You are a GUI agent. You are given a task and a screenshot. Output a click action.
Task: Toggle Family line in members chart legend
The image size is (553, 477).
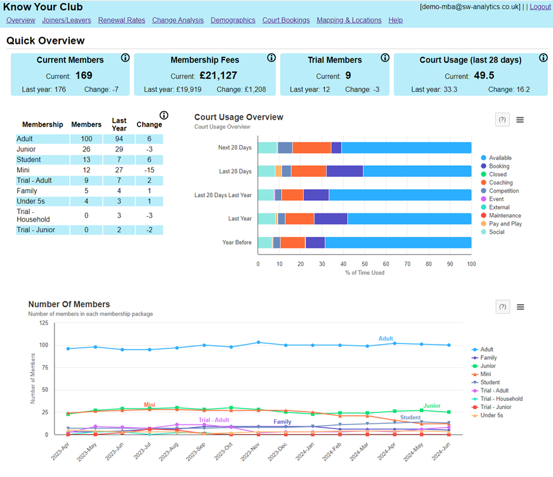(485, 357)
